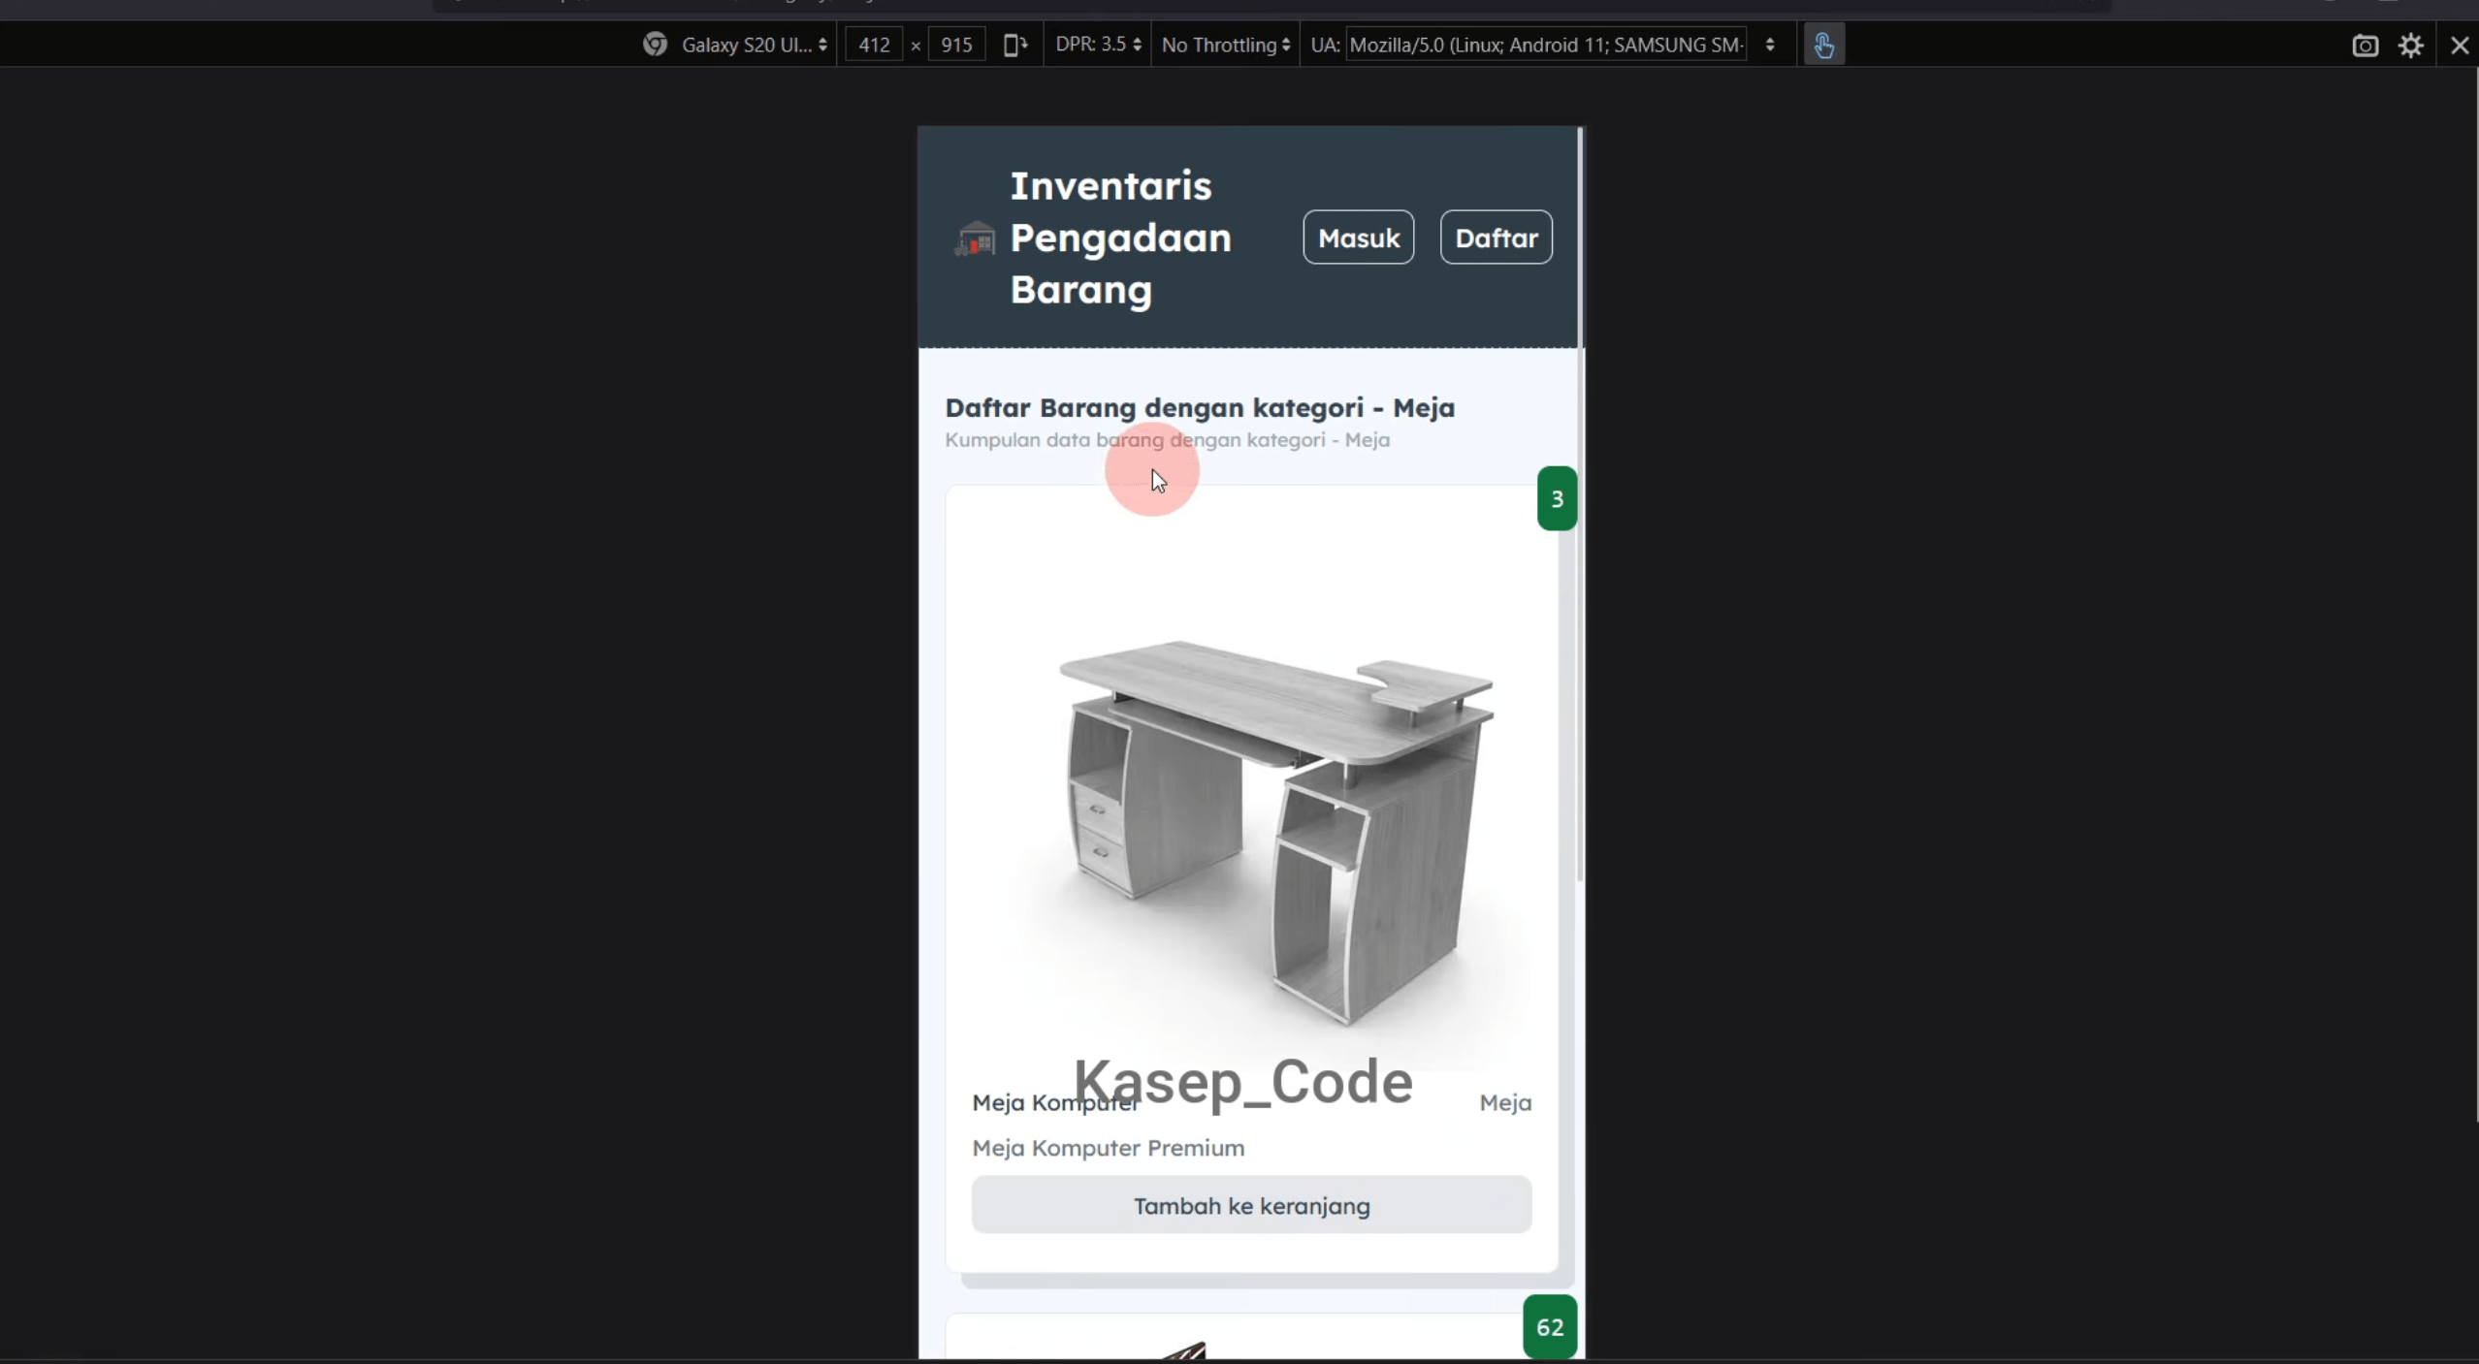Edit the viewport width field showing 412
This screenshot has height=1364, width=2479.
coord(874,45)
